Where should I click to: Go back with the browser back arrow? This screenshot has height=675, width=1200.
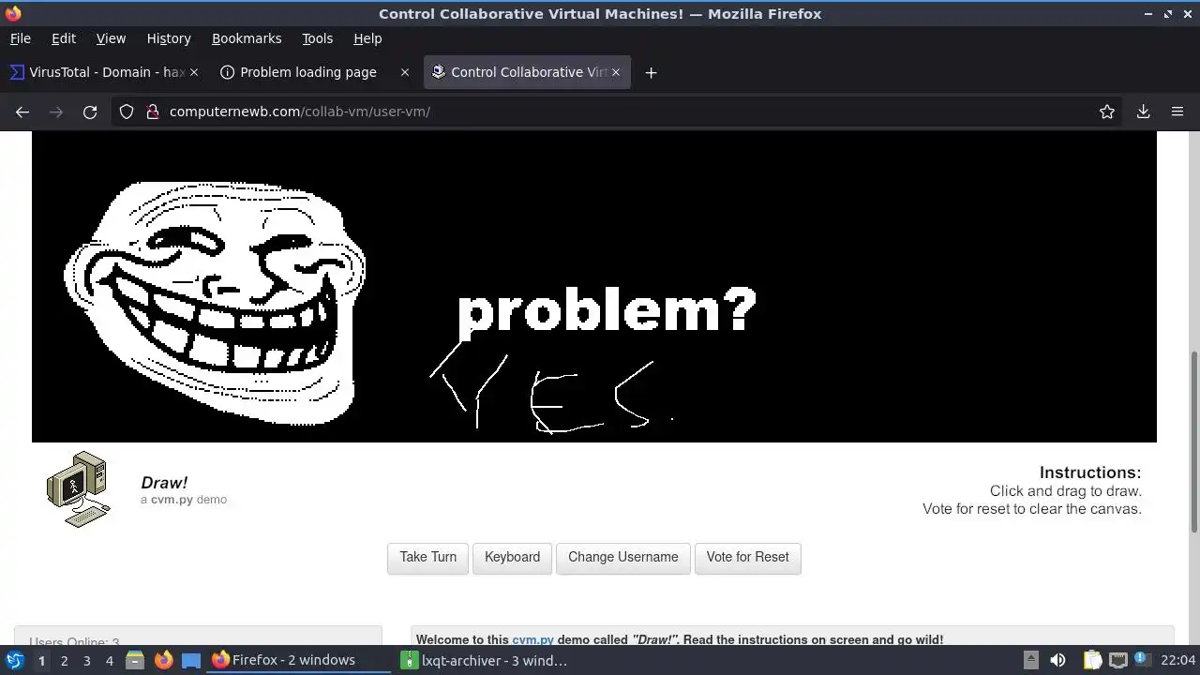click(x=22, y=112)
